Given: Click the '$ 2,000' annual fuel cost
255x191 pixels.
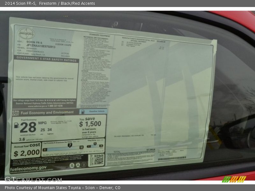Looking at the screenshot, I should [27, 153].
